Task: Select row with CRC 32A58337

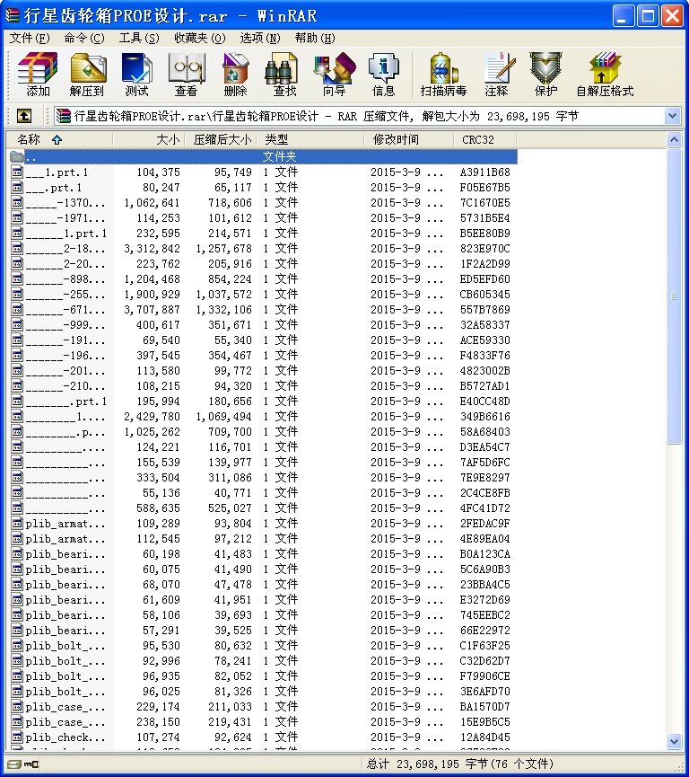Action: 264,325
